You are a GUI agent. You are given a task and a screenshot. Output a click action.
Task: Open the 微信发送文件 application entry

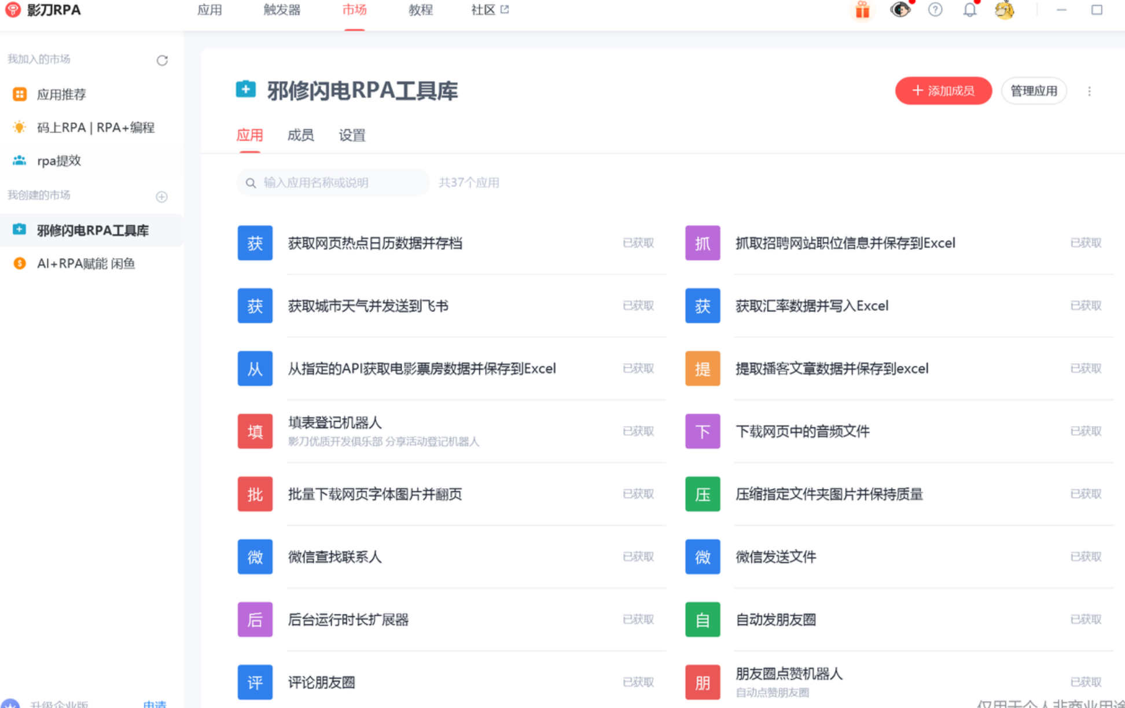tap(775, 557)
